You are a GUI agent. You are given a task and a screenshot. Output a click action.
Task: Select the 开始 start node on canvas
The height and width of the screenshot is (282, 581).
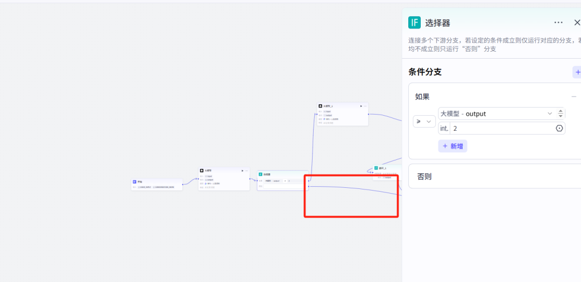coord(157,185)
